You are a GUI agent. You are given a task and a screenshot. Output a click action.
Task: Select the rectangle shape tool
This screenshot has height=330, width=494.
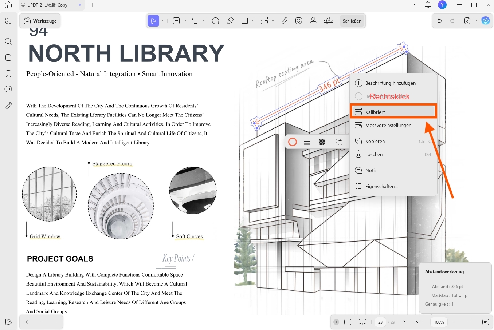coord(245,21)
